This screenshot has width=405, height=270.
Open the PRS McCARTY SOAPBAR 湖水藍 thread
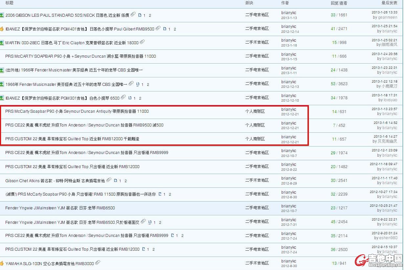81,56
